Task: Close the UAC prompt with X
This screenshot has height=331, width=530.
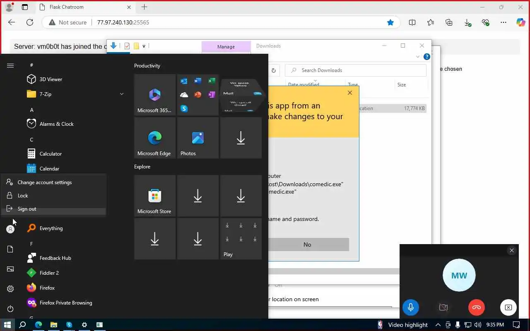Action: coord(350,93)
